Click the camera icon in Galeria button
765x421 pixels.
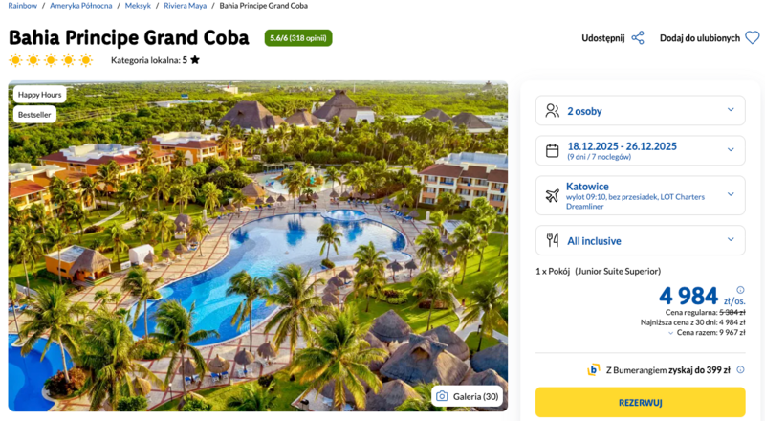point(442,396)
